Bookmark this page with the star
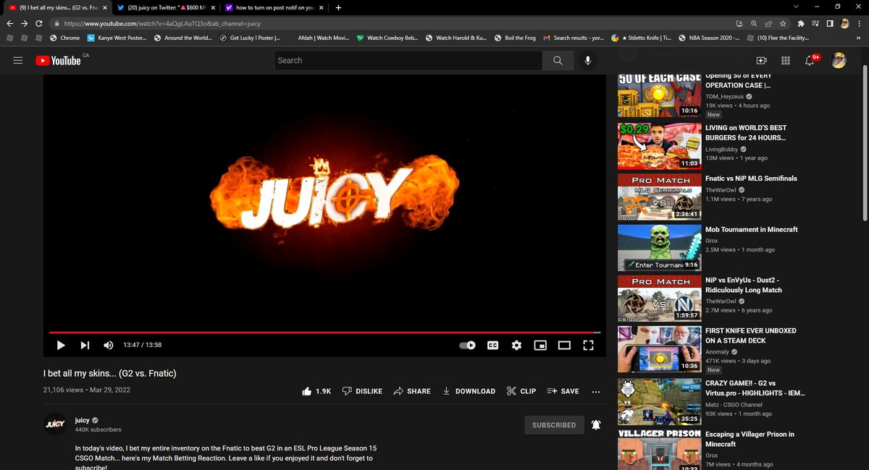This screenshot has height=470, width=869. (x=783, y=23)
